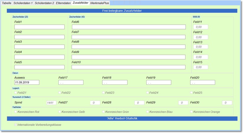Open the Schülerdaten 2 tab

[x=44, y=3]
